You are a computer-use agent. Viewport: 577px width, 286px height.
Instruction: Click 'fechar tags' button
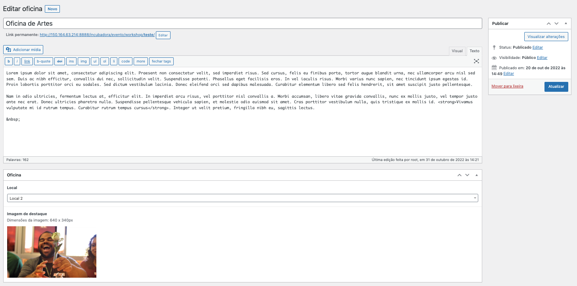click(161, 61)
